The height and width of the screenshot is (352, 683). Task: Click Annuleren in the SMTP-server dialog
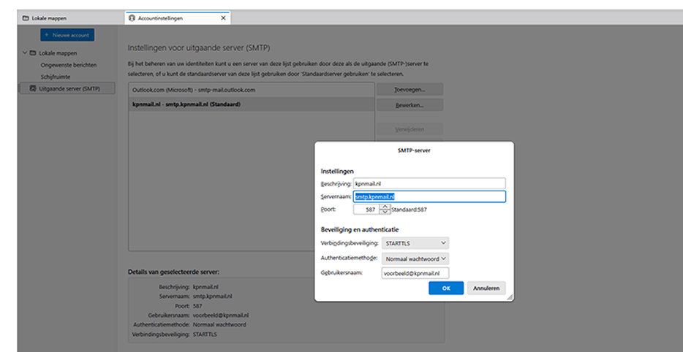(x=486, y=288)
